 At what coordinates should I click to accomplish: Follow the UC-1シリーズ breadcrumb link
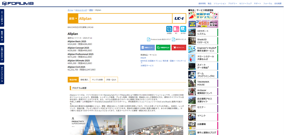(x=81, y=10)
